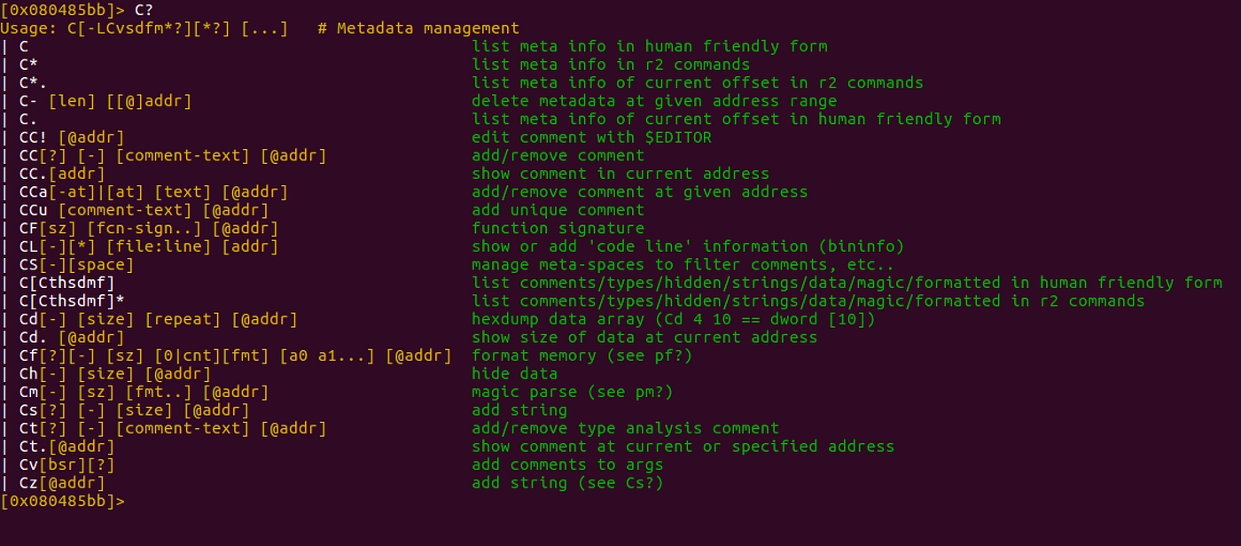Click the 'delete metadata at given address range' text

[x=654, y=101]
